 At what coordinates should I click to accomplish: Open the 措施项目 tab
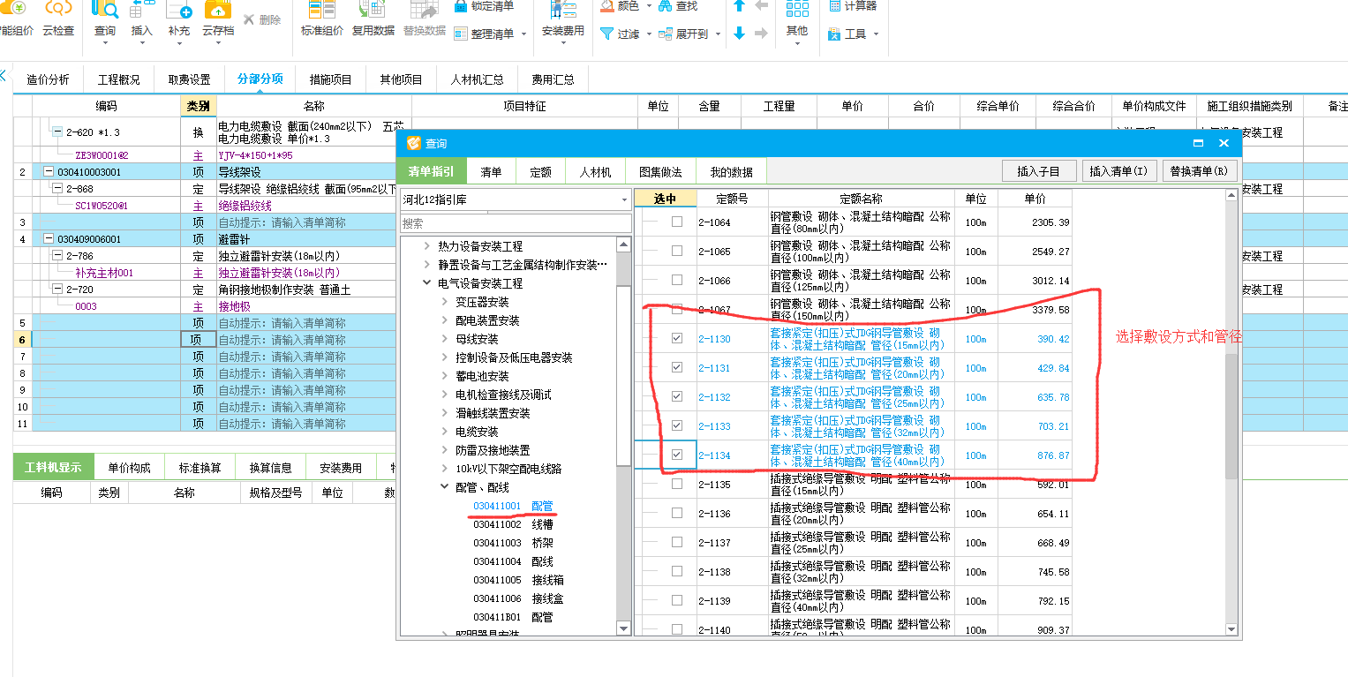331,79
